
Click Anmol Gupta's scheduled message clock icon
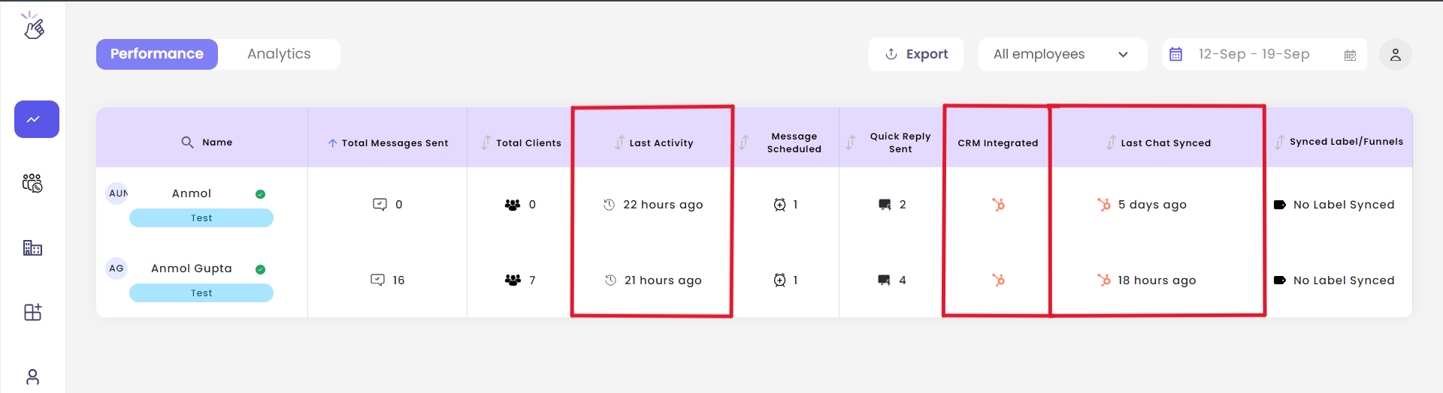[779, 280]
